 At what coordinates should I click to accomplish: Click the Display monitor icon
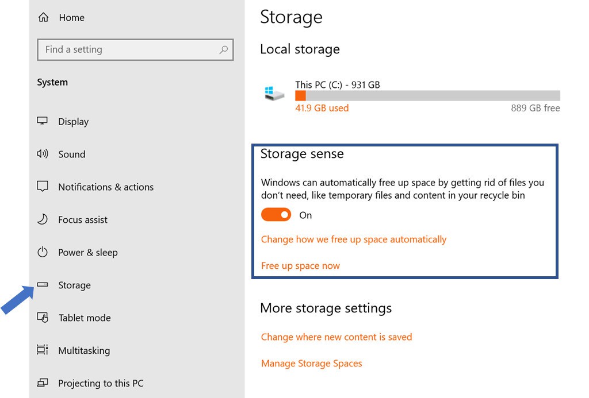pos(43,121)
